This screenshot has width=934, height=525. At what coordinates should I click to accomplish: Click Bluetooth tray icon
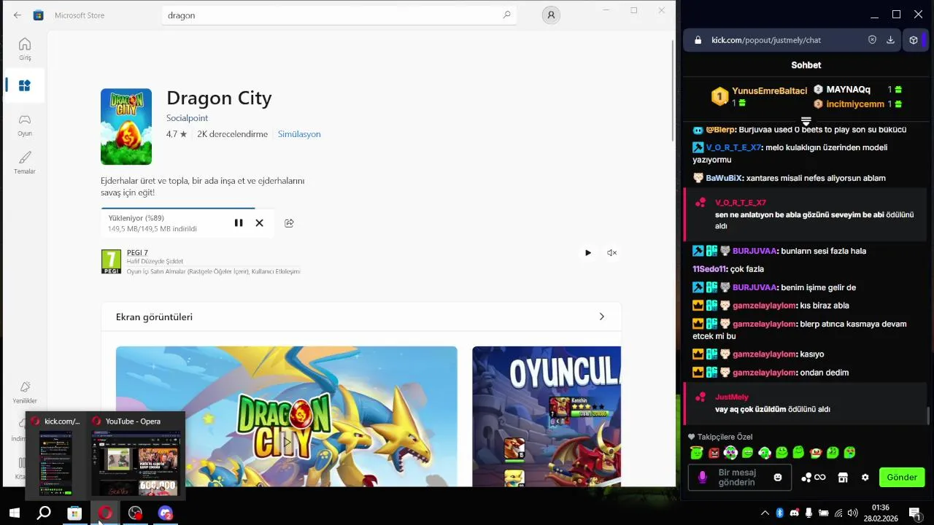point(779,513)
